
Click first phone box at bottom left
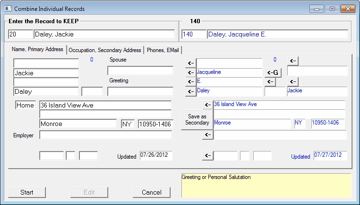[x=51, y=156]
